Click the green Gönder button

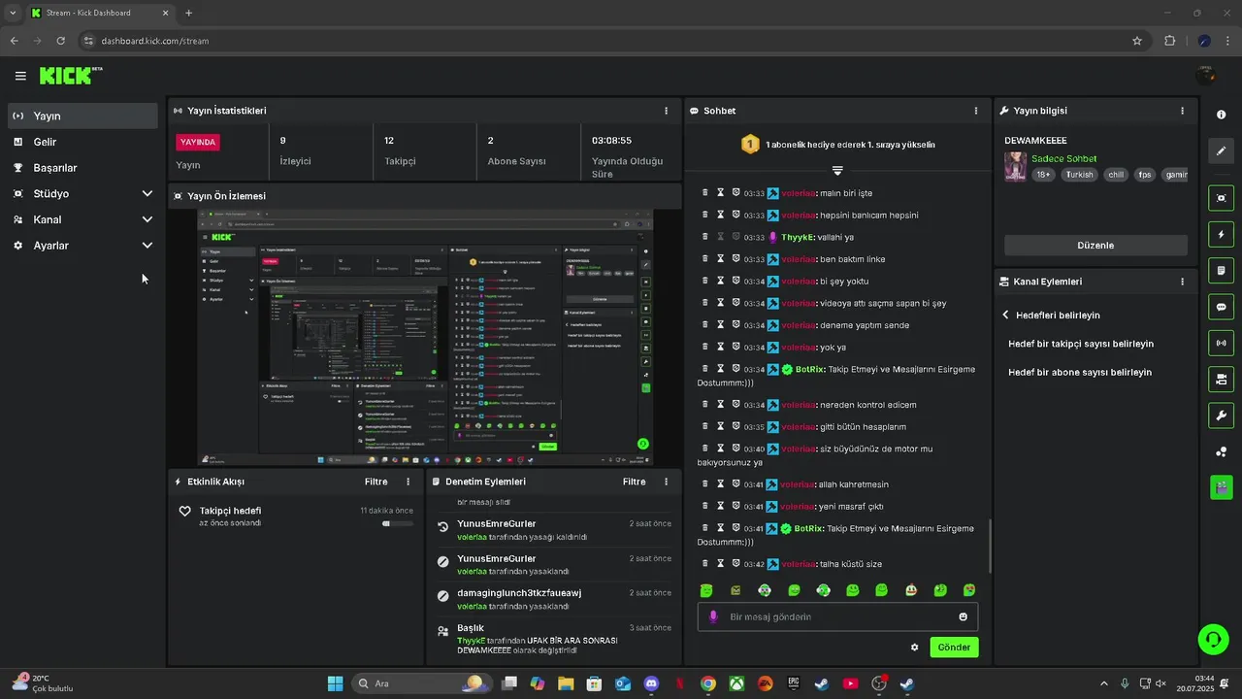click(x=954, y=647)
